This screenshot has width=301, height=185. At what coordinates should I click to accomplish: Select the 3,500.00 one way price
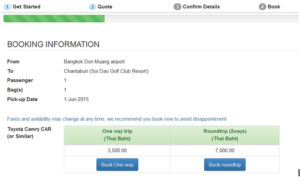click(117, 151)
